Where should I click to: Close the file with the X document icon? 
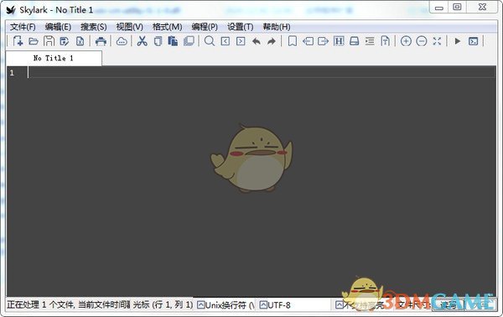pyautogui.click(x=80, y=41)
